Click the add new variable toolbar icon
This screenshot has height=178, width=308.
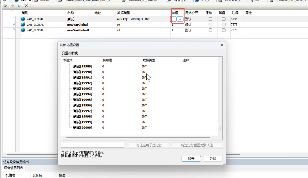click(5, 6)
